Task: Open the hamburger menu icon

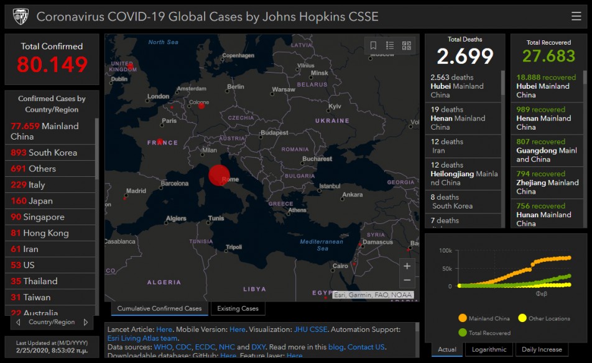Action: [576, 16]
